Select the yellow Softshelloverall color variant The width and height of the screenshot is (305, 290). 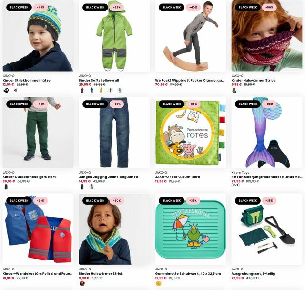[x=101, y=90]
